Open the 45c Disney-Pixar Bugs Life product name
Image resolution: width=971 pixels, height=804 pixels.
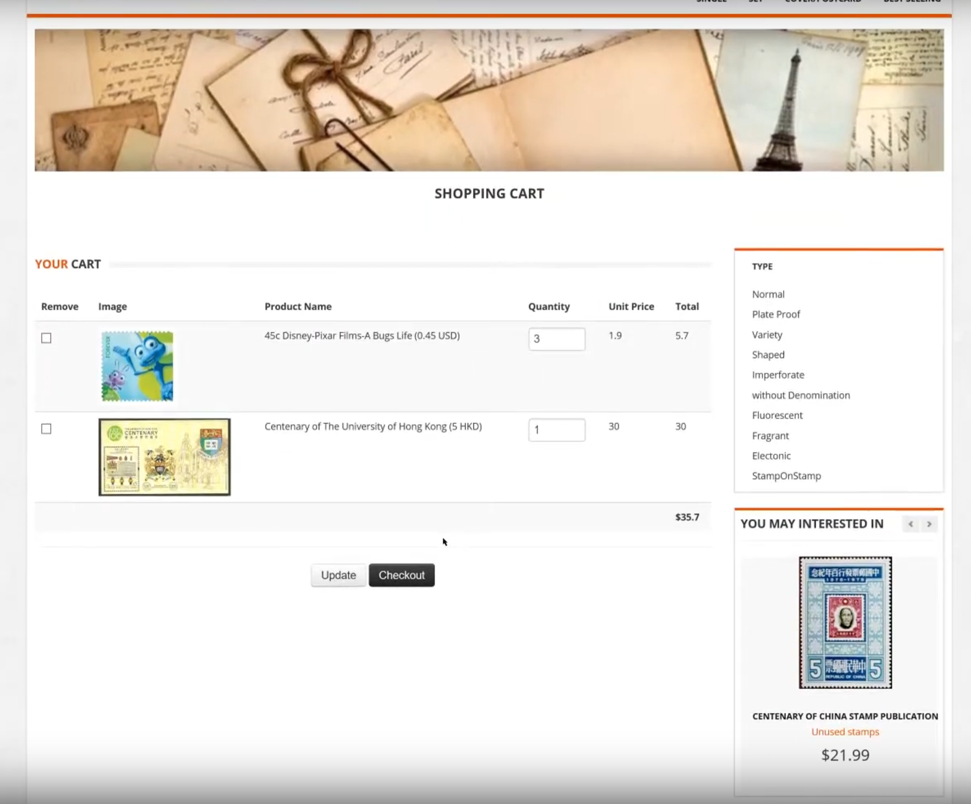click(x=362, y=336)
